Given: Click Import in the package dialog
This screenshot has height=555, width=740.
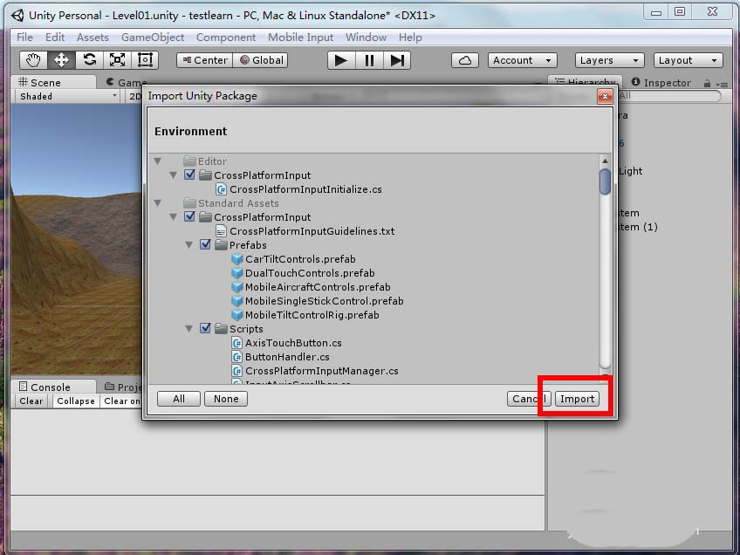Looking at the screenshot, I should pyautogui.click(x=577, y=399).
